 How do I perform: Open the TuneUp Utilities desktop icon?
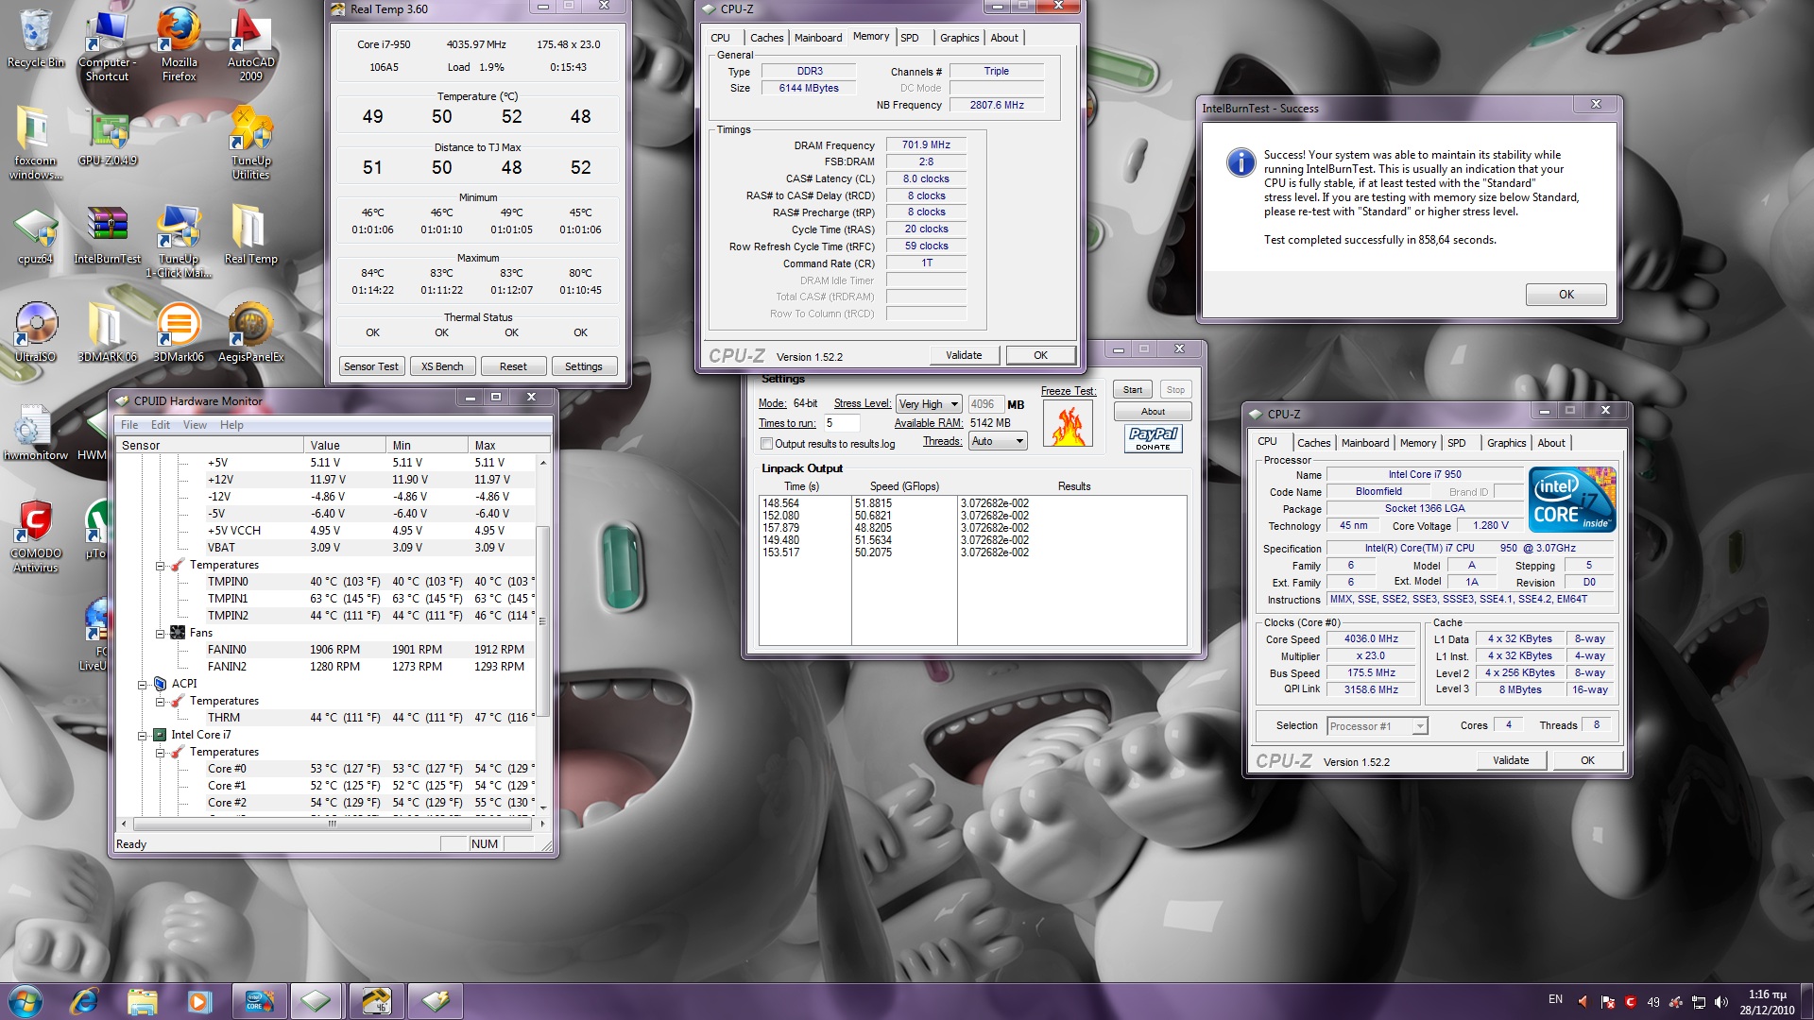pyautogui.click(x=250, y=142)
